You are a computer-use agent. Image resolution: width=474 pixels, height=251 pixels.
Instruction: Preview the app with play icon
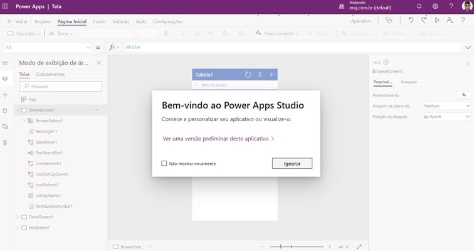coord(437,20)
